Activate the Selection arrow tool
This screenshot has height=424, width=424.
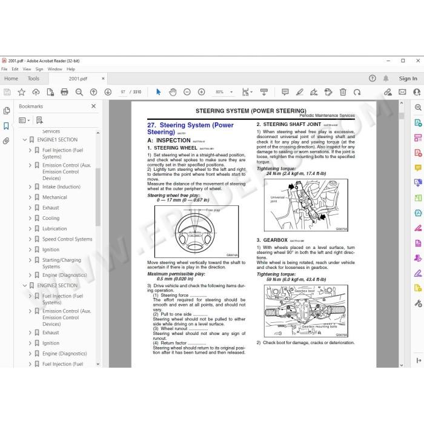pos(159,92)
